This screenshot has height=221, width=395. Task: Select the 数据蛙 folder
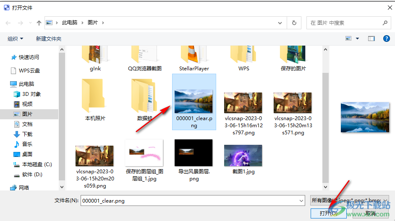coord(144,100)
